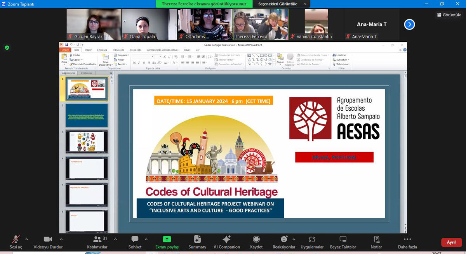
Task: Toggle bold N formatting
Action: (134, 63)
